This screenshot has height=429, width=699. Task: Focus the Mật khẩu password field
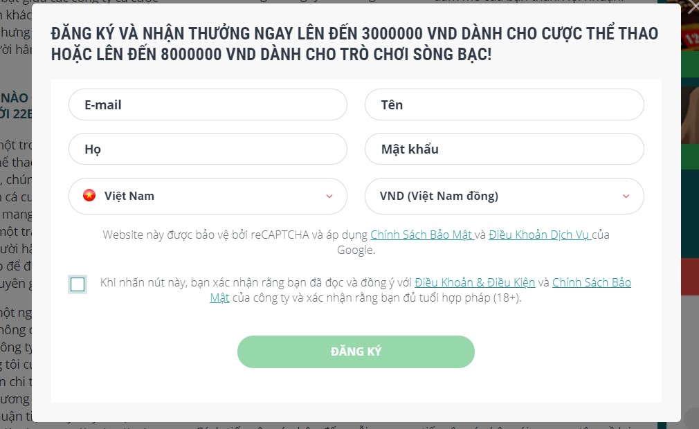tap(504, 149)
